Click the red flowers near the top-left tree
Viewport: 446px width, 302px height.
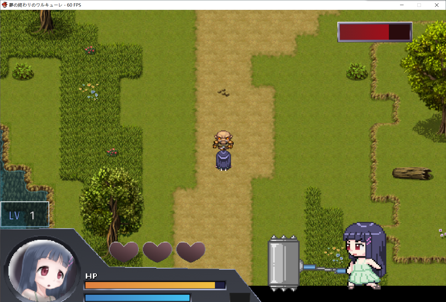(90, 50)
